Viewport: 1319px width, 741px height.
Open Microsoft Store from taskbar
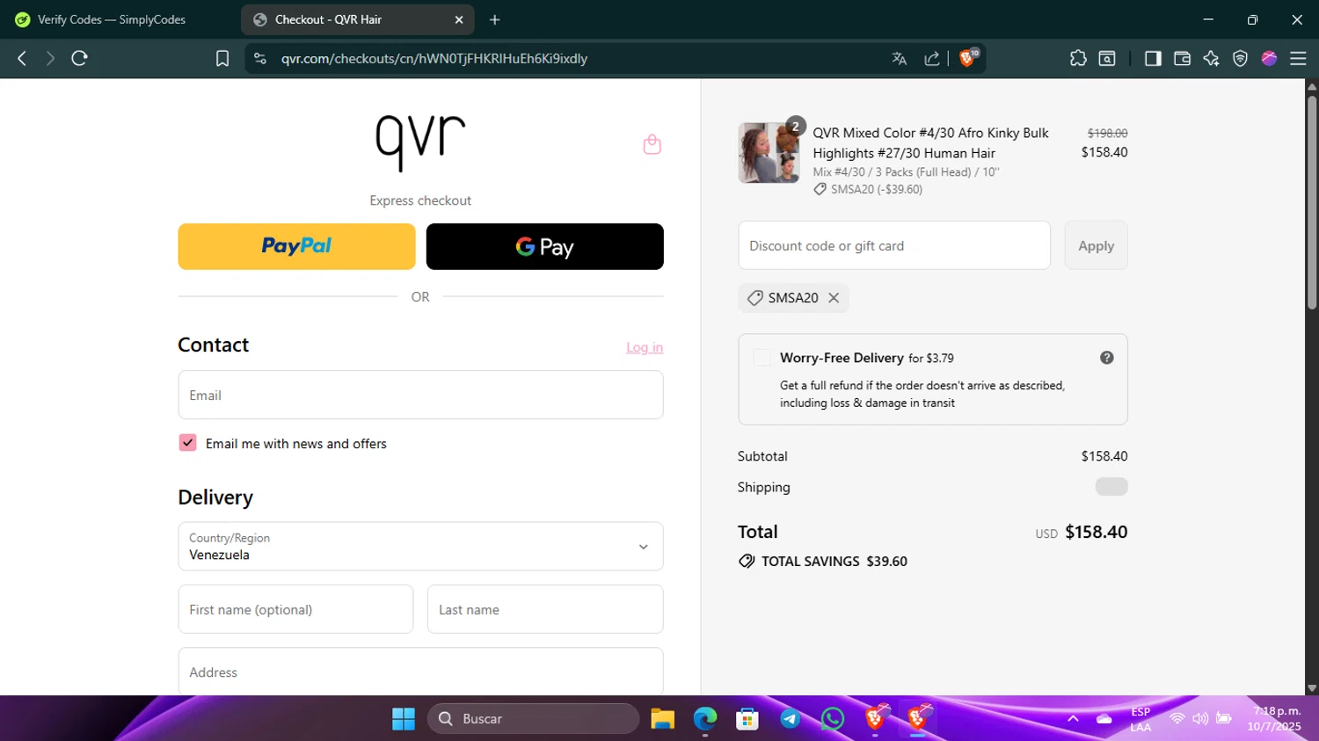pyautogui.click(x=747, y=719)
